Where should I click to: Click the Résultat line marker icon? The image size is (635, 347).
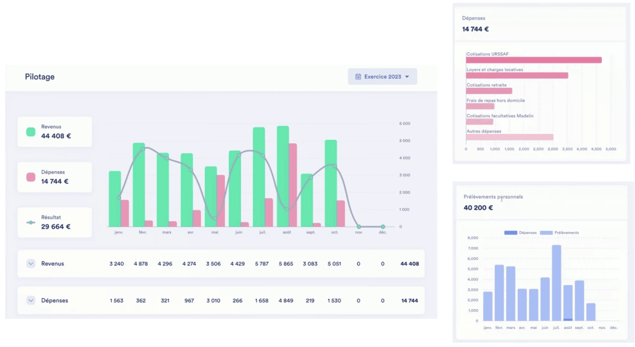(x=31, y=223)
